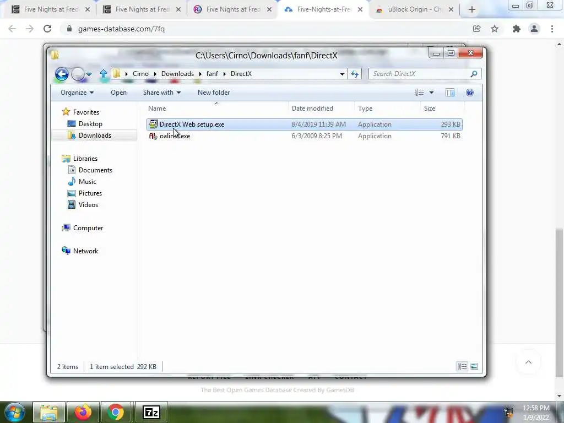Bookmark this page with star icon
This screenshot has width=564, height=423.
tap(495, 29)
